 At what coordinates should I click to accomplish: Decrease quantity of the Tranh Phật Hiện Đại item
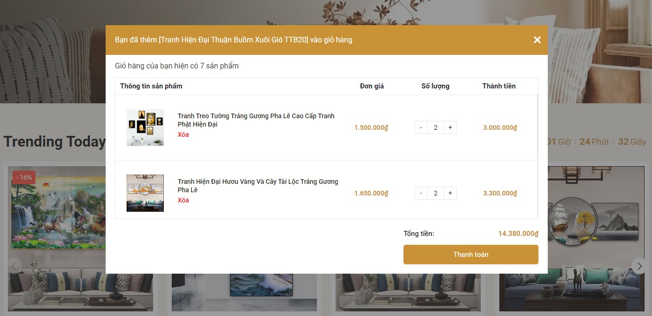[421, 128]
